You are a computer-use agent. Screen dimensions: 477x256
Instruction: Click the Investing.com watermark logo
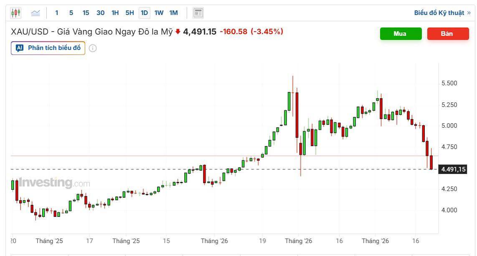54,183
